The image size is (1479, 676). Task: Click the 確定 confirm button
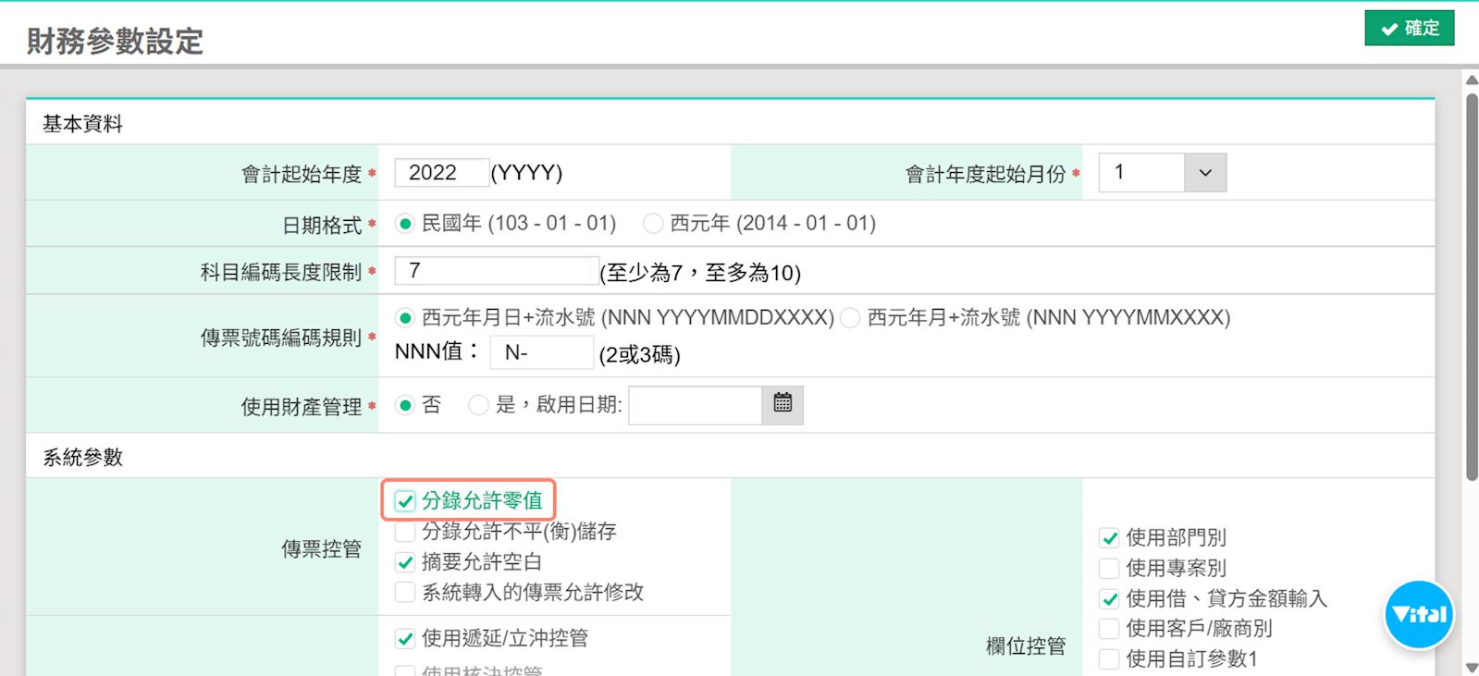1409,29
